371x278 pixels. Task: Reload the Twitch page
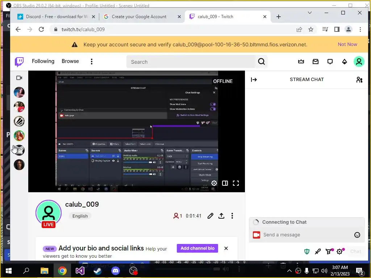[41, 29]
